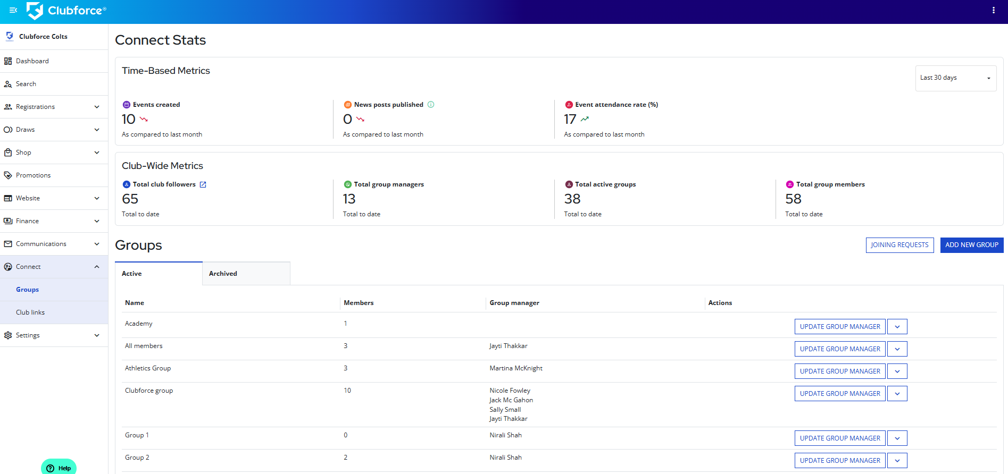Switch to the Archived groups tab
The image size is (1008, 474).
(246, 274)
